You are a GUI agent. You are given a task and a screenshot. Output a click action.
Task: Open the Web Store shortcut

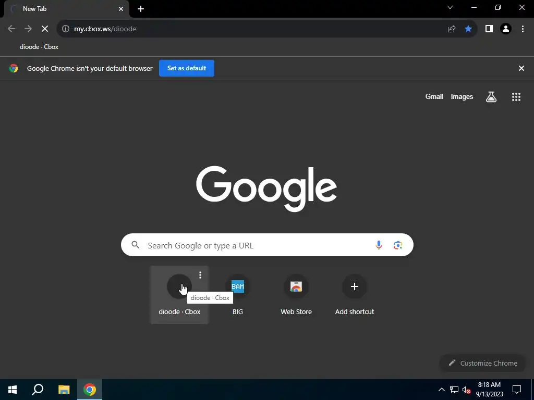[296, 295]
